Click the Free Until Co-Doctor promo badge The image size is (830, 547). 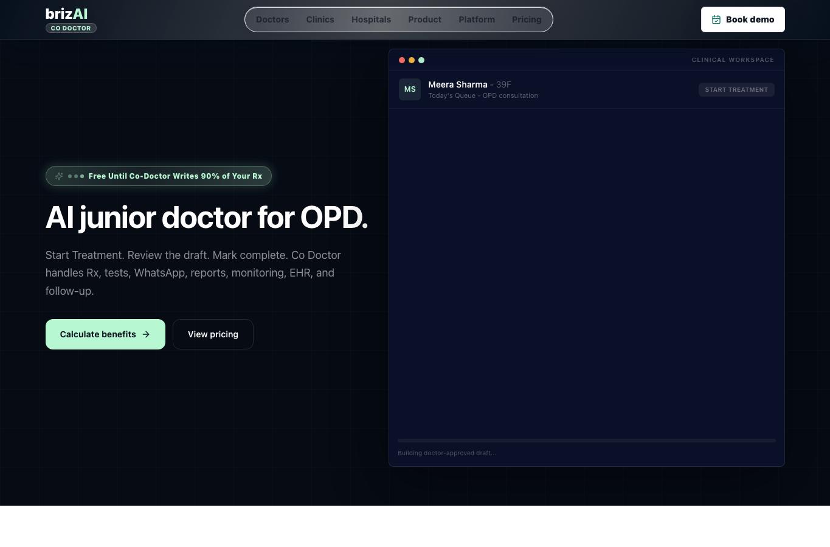pos(159,176)
